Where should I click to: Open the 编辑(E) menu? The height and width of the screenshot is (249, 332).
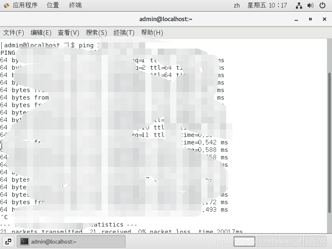(x=41, y=32)
